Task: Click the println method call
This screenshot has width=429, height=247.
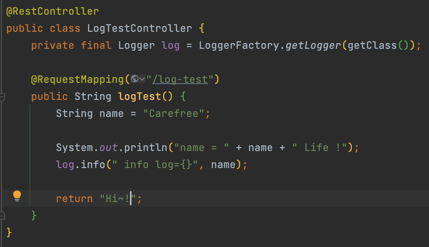Action: (x=145, y=148)
